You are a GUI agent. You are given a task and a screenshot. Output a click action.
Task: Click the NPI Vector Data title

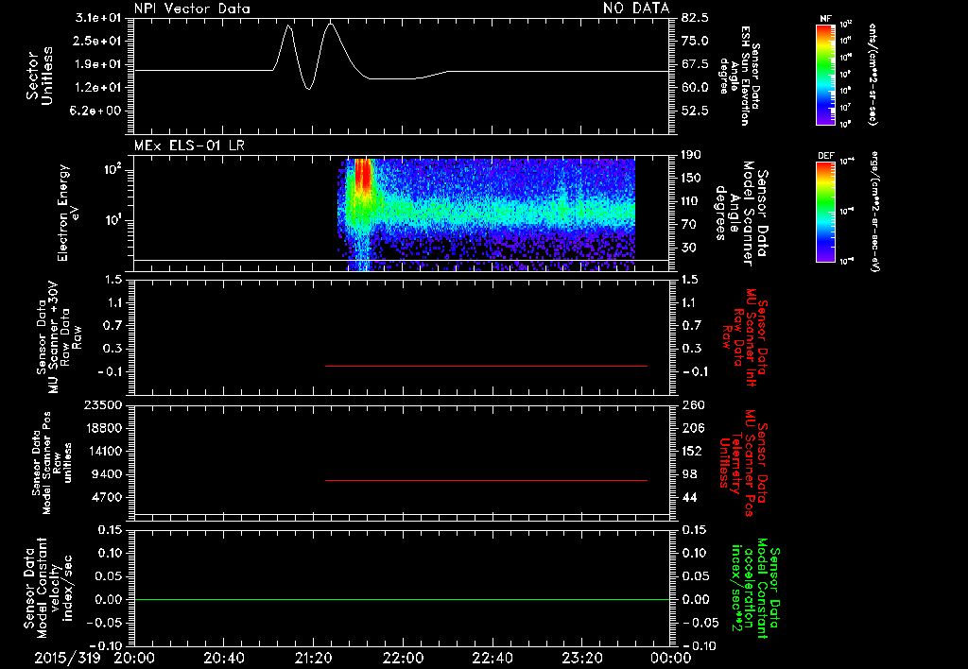click(192, 9)
